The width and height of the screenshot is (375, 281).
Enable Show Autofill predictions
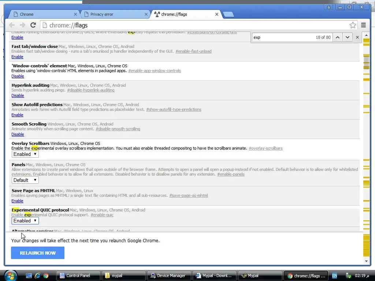point(17,115)
